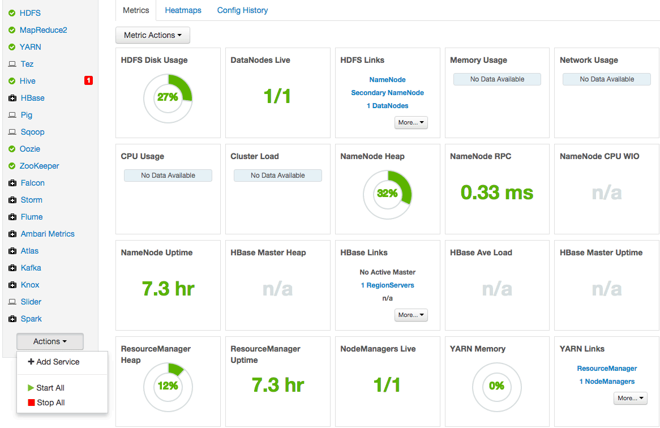Click the NodeManagers Live 1/1 value
The height and width of the screenshot is (428, 660).
(x=387, y=385)
